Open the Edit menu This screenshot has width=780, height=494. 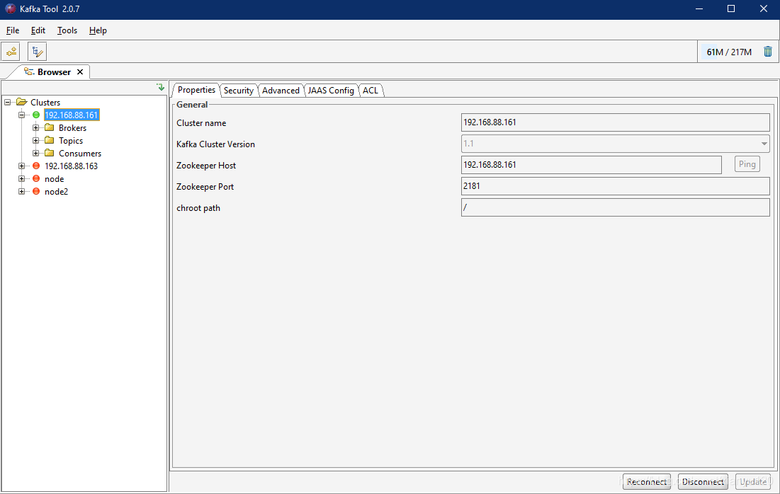pyautogui.click(x=38, y=30)
